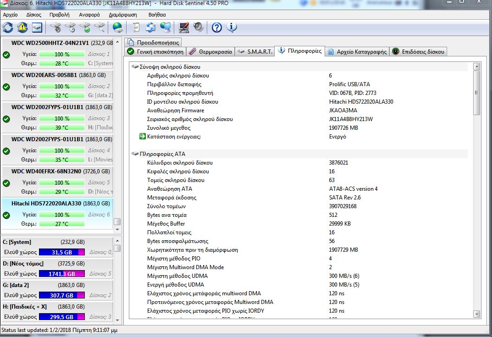Click the disk icon with magnifying glass
This screenshot has width=492, height=337.
pyautogui.click(x=100, y=28)
